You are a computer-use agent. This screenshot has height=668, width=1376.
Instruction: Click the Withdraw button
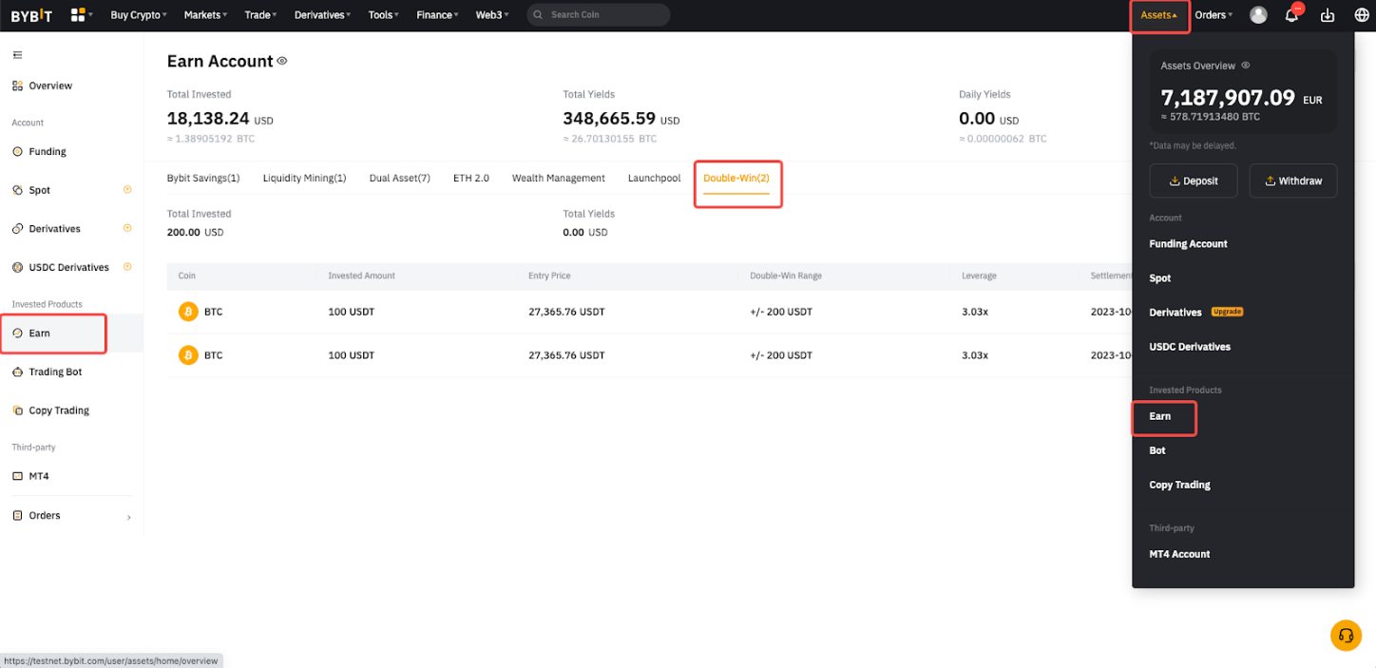click(x=1292, y=181)
